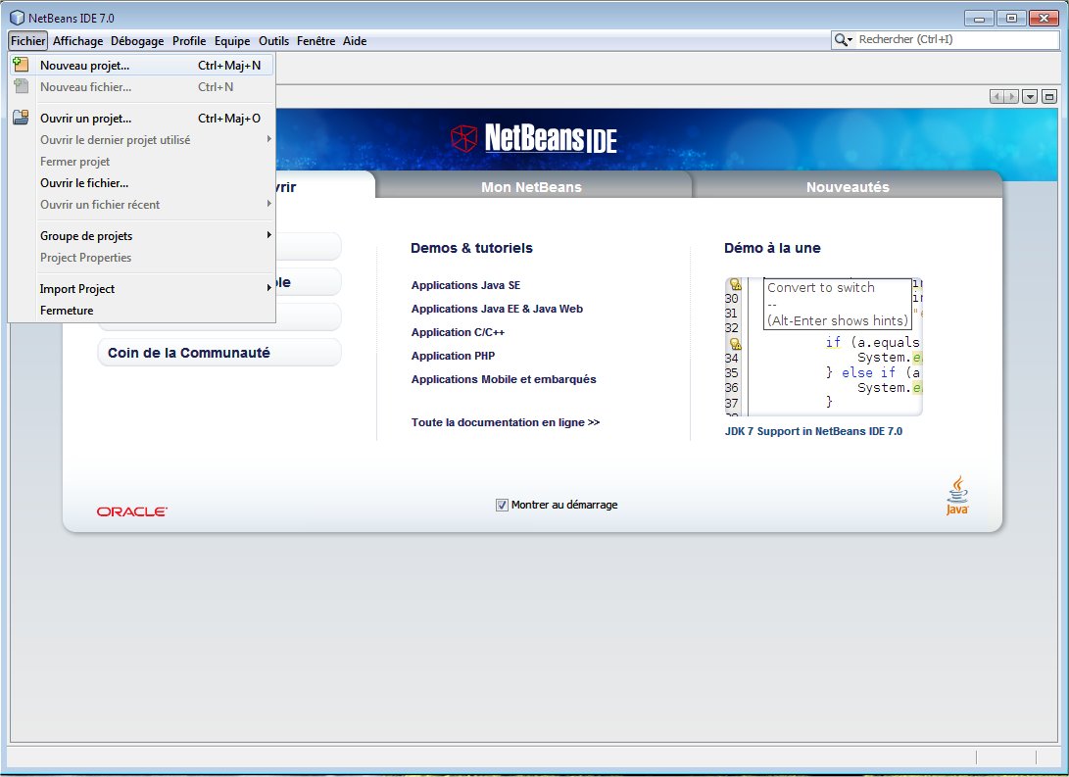This screenshot has height=777, width=1069.
Task: Click the Java logo at bottom right
Action: 957,496
